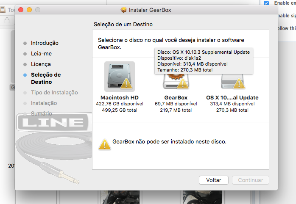Click the Tipo de Instalação step
The height and width of the screenshot is (204, 296).
tap(54, 93)
